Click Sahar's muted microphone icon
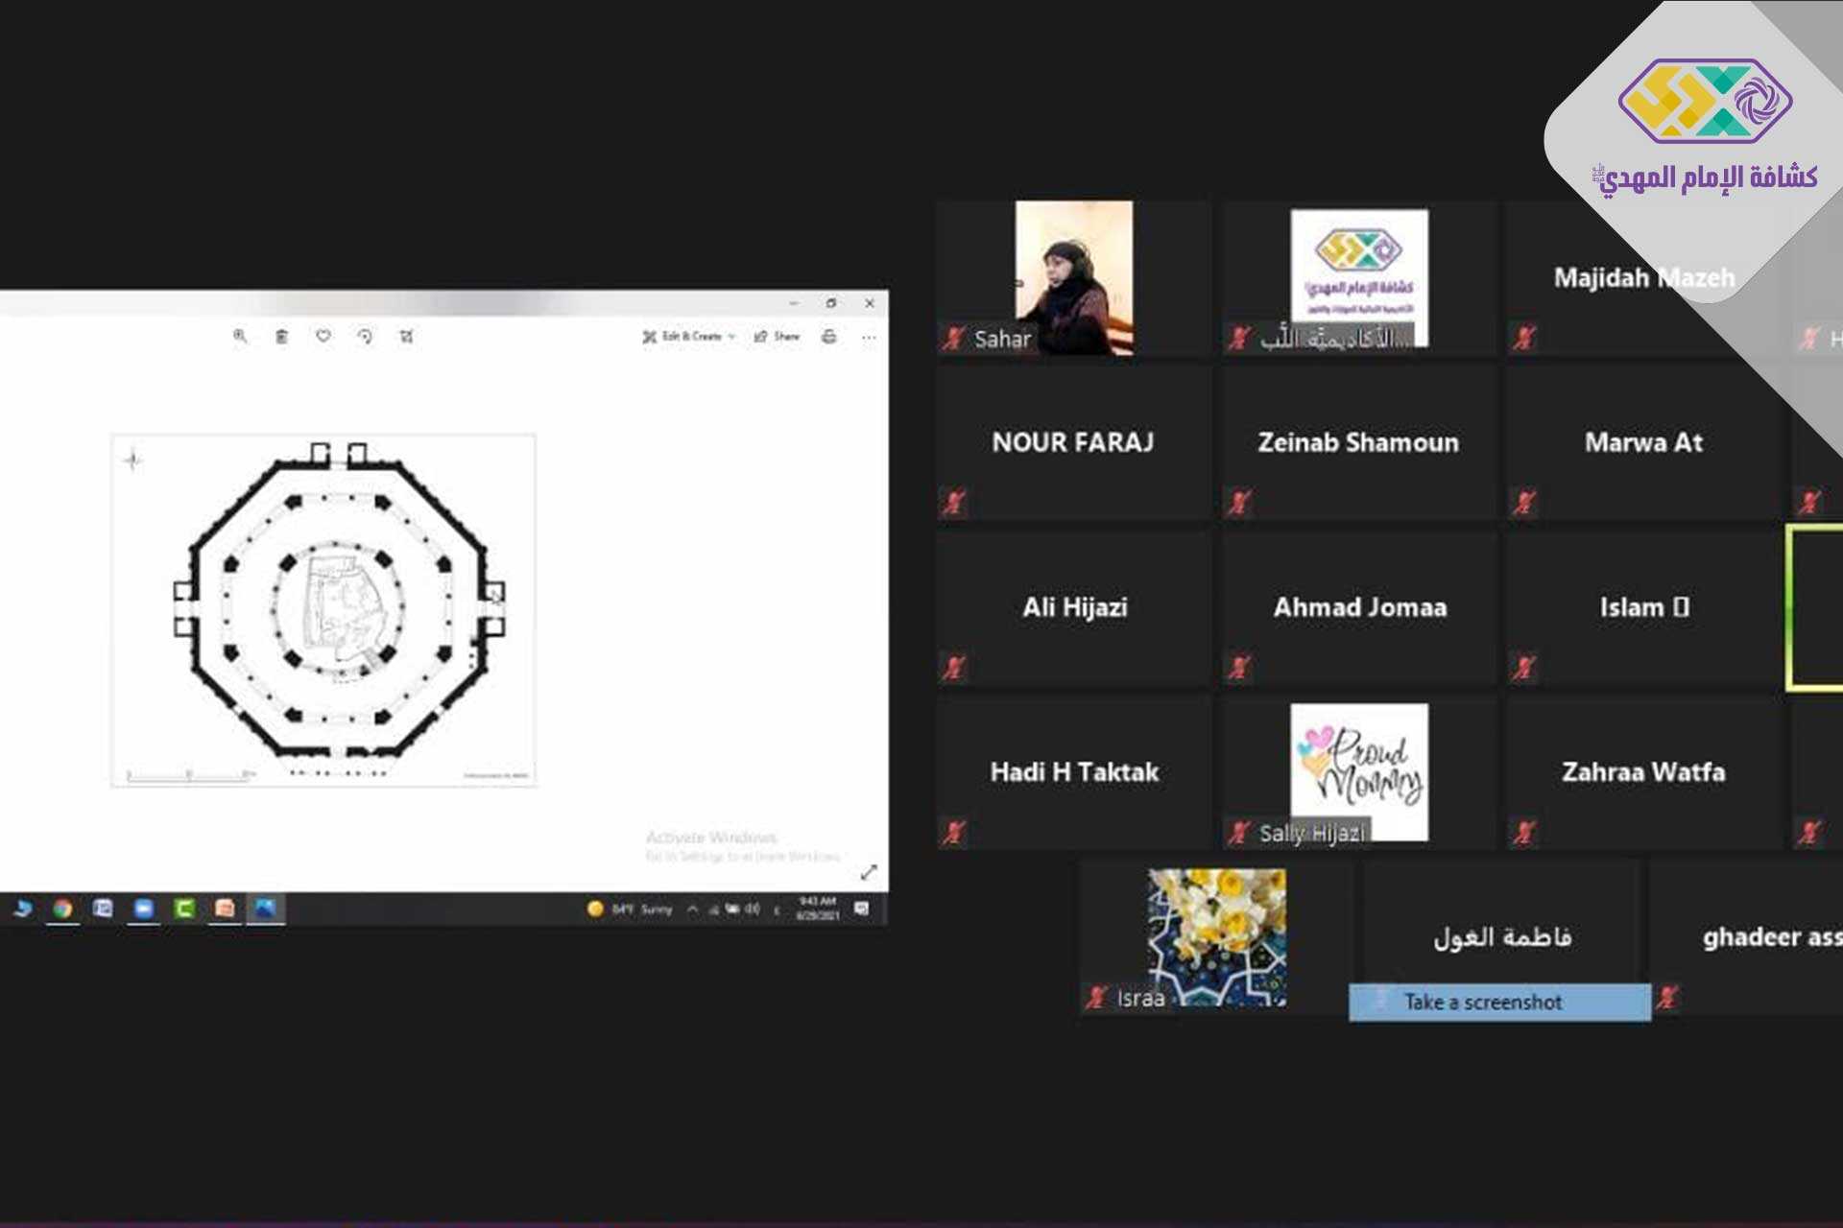This screenshot has height=1228, width=1843. tap(954, 338)
